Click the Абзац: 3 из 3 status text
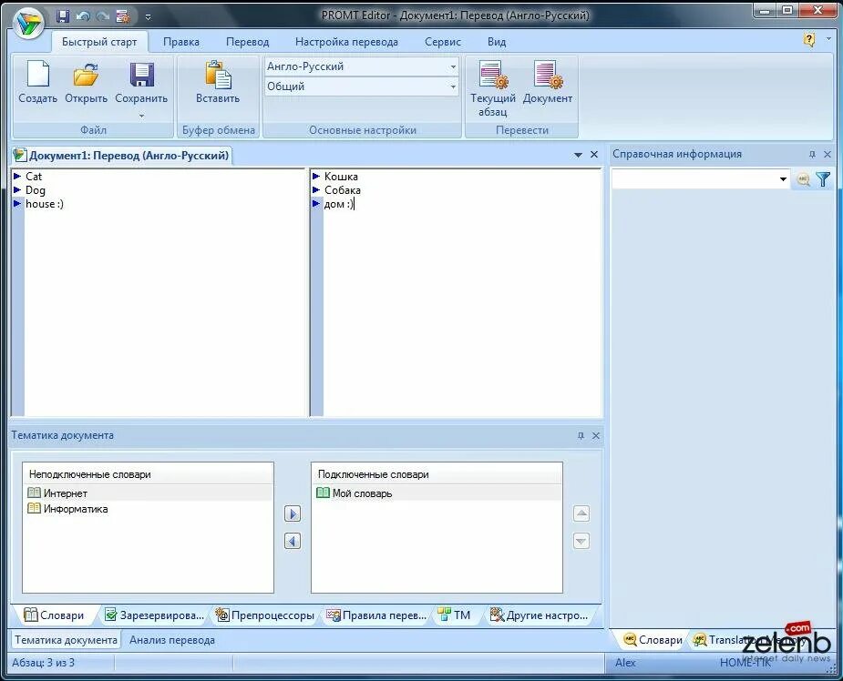This screenshot has height=681, width=843. click(43, 663)
